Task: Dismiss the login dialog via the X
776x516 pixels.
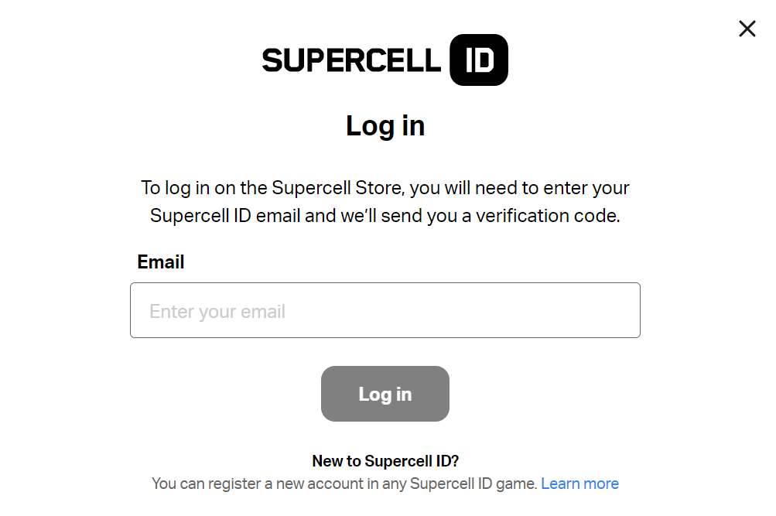Action: tap(747, 29)
